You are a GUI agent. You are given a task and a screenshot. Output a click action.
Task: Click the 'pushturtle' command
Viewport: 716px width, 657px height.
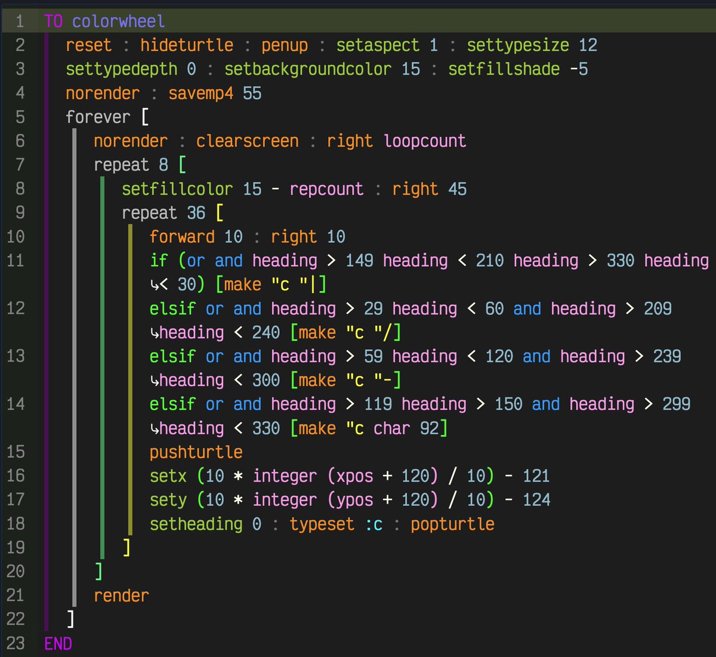click(x=196, y=452)
